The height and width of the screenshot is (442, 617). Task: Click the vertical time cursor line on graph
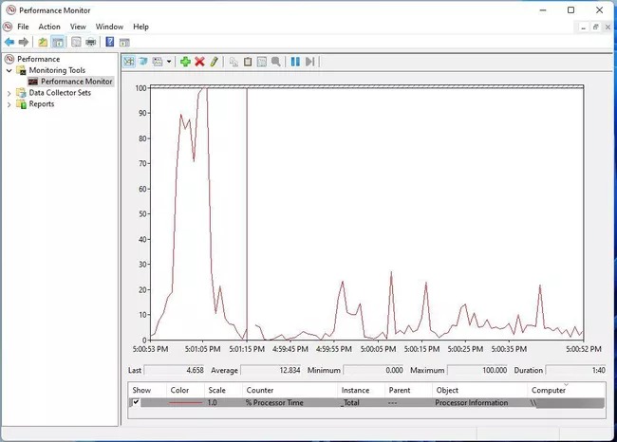point(247,214)
